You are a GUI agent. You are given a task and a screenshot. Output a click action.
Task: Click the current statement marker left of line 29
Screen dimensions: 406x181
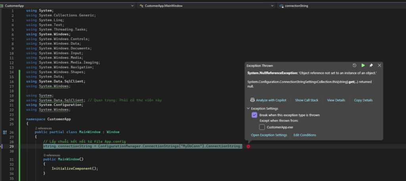coord(1,146)
